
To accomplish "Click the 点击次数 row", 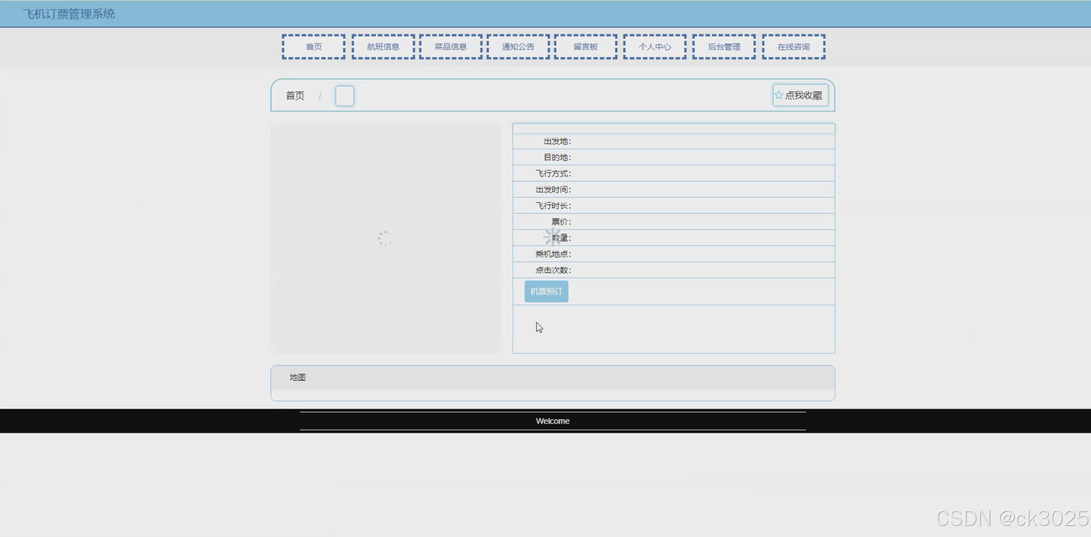I will [x=553, y=270].
